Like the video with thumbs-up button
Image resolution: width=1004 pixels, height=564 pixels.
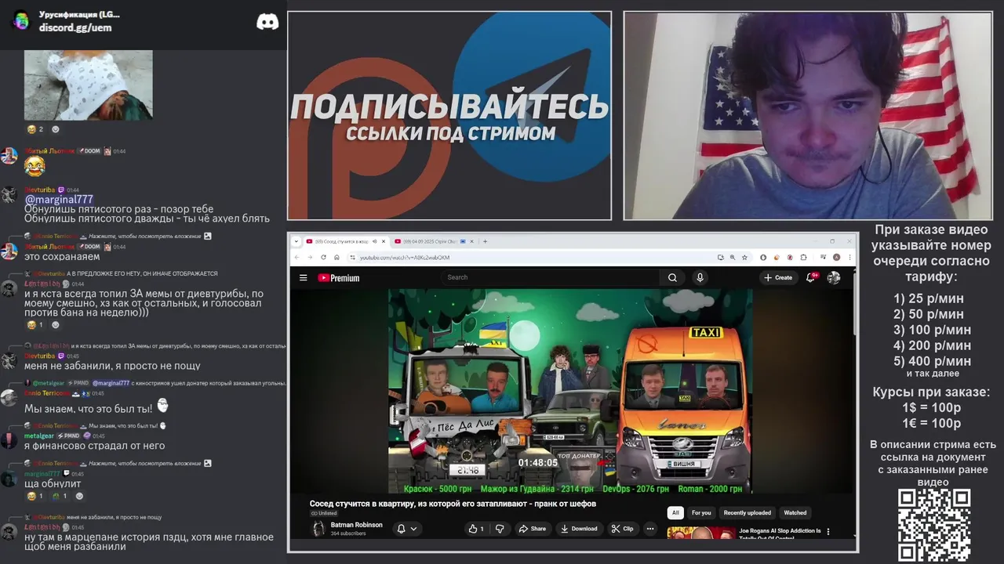pyautogui.click(x=476, y=529)
